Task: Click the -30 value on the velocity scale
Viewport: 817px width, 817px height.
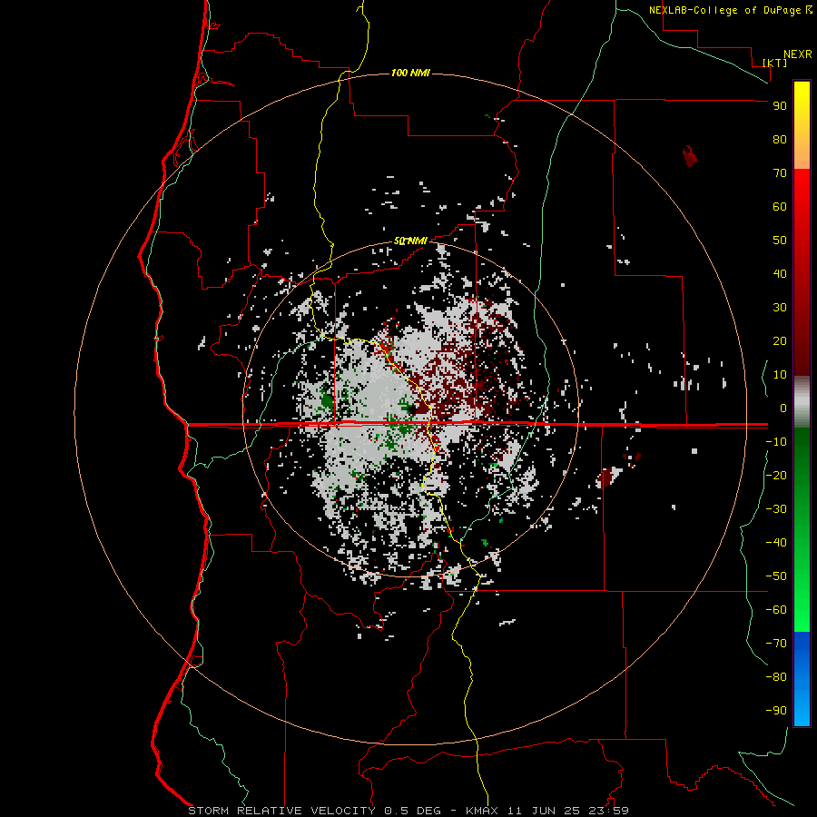Action: (x=776, y=509)
